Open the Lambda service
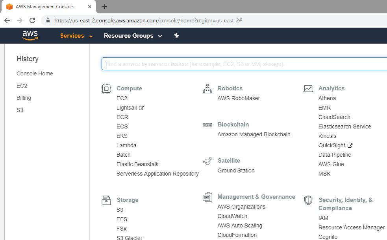 coord(126,145)
